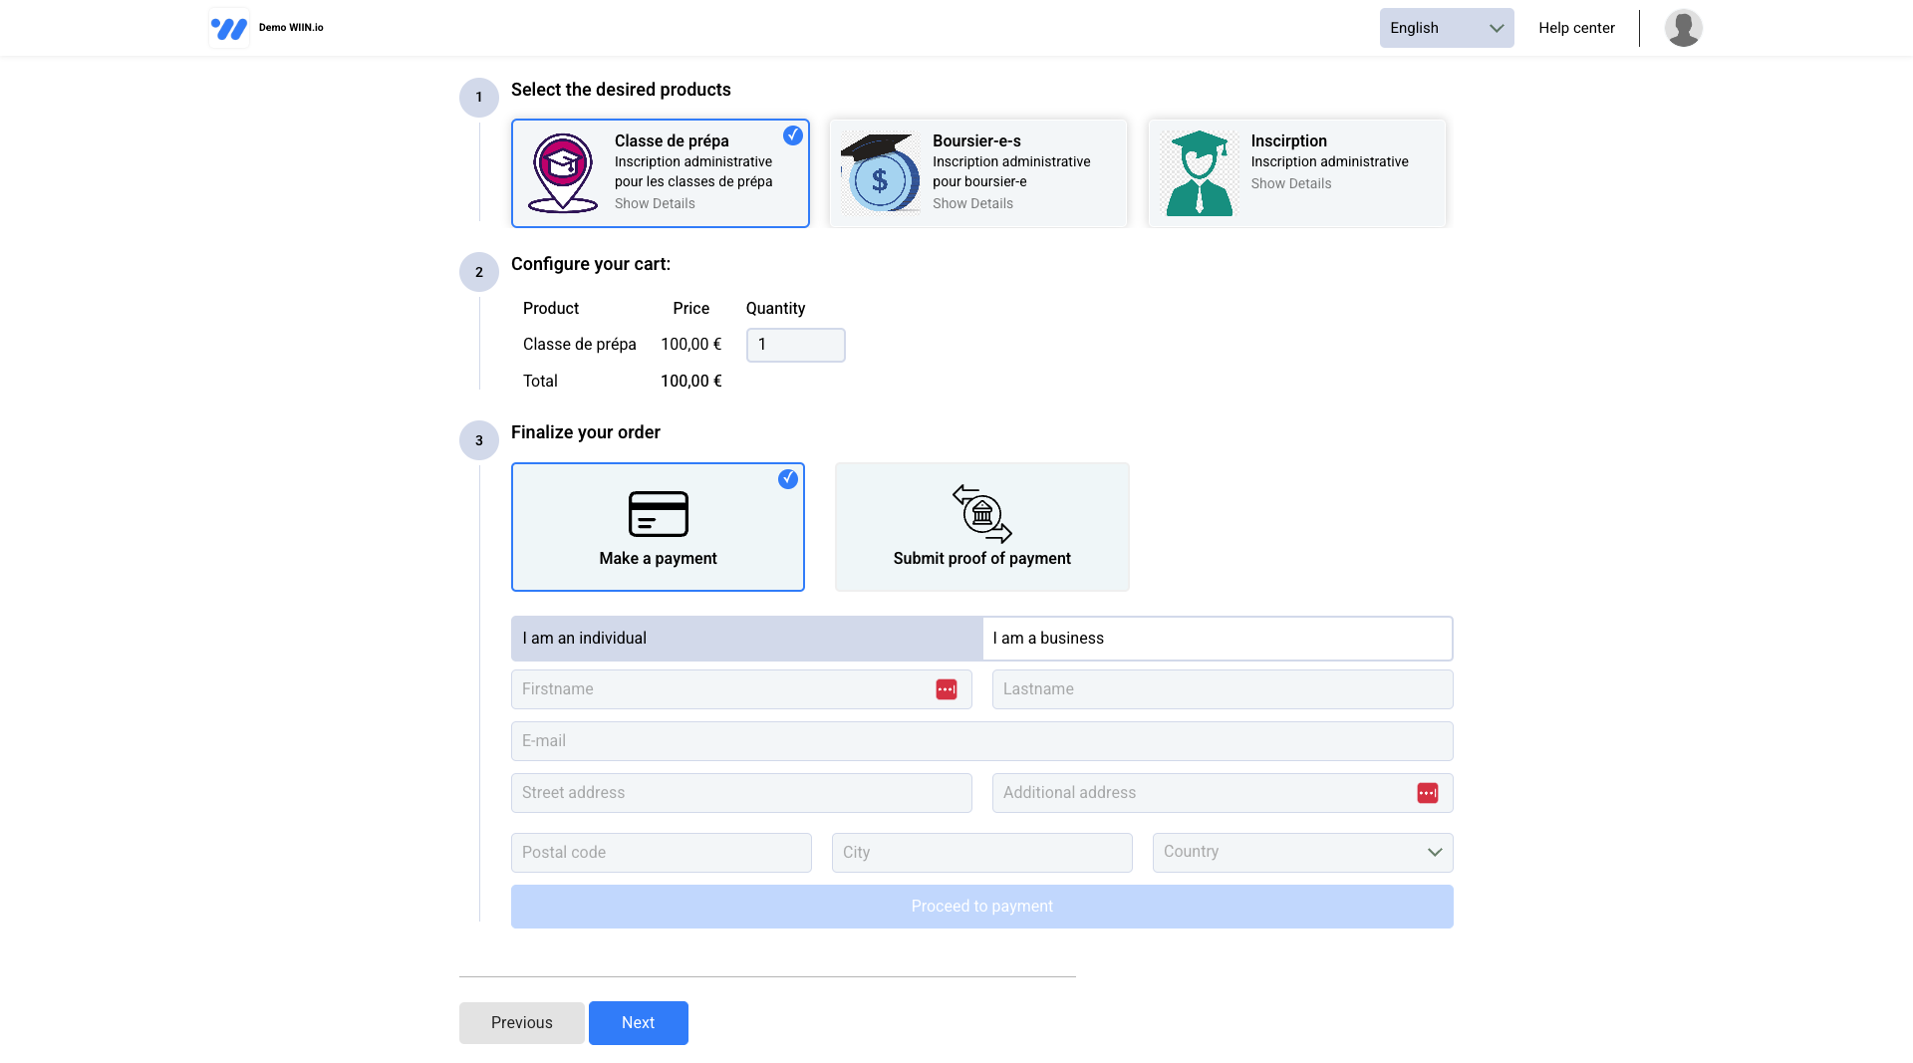Open the English language dropdown

click(x=1446, y=28)
